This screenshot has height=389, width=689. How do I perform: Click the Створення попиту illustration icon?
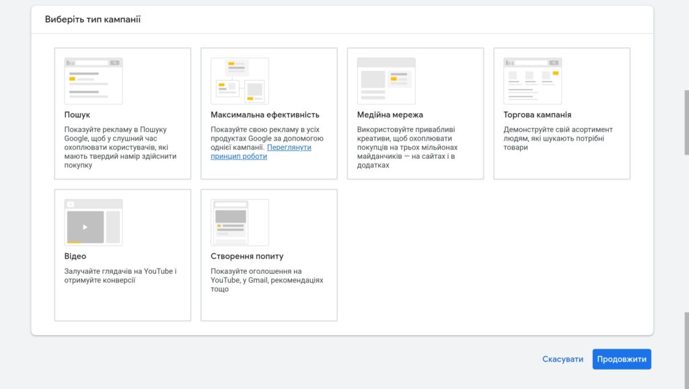tap(240, 222)
